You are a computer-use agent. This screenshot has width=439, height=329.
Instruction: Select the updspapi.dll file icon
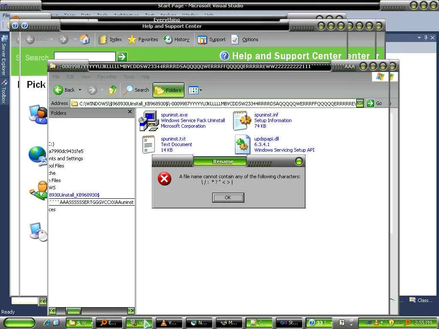(x=242, y=144)
